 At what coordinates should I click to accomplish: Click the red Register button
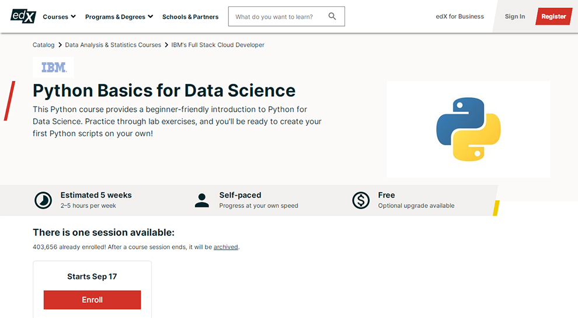(x=553, y=16)
